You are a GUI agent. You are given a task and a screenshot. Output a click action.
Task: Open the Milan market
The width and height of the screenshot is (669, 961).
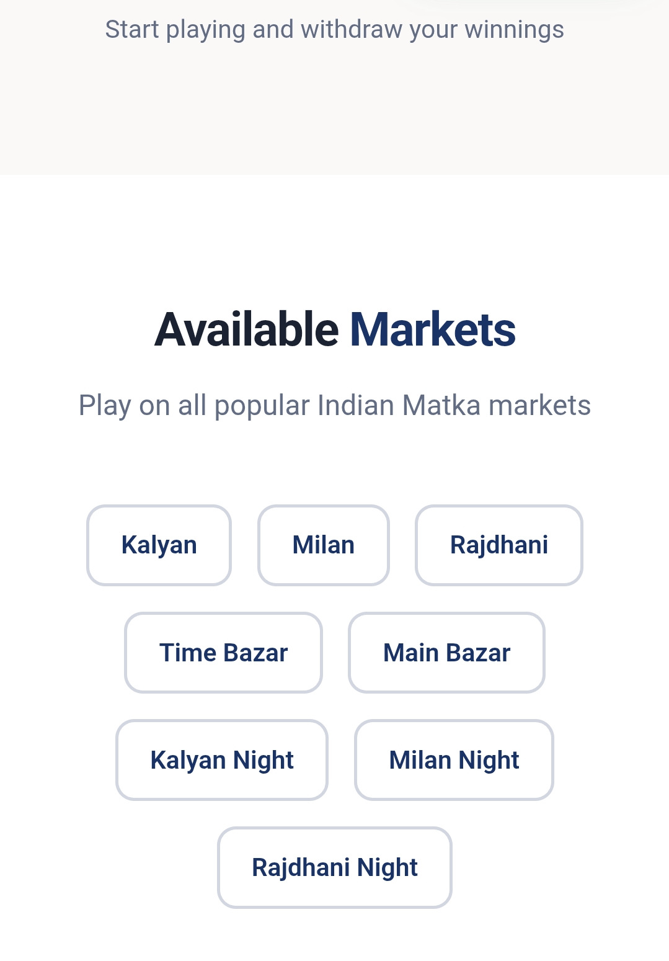(x=323, y=545)
